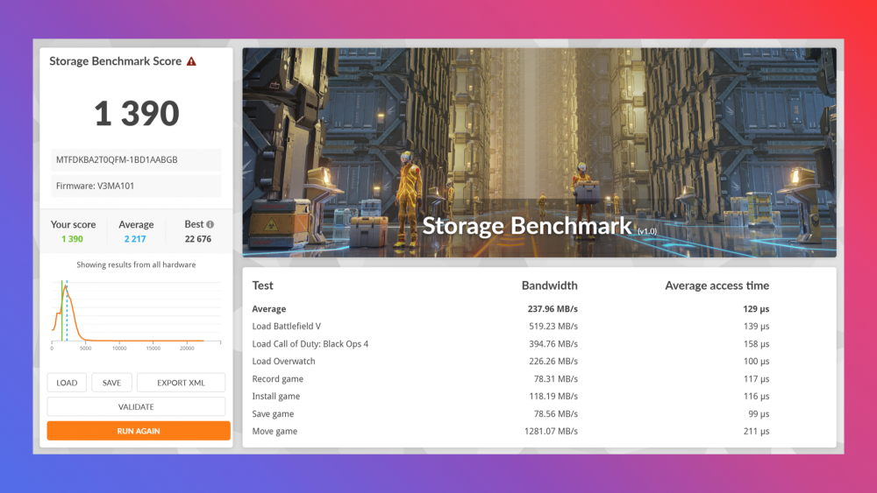Hit the orange RUN AGAIN button

coord(139,431)
